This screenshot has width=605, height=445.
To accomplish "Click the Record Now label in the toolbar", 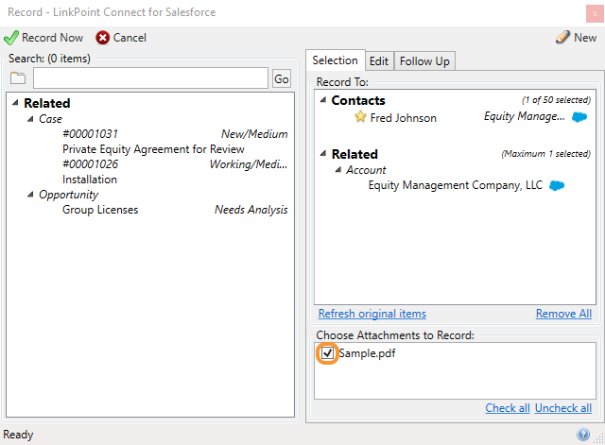I will tap(53, 38).
